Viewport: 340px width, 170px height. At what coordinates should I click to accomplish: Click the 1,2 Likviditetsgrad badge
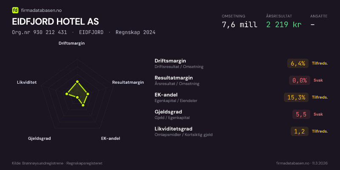coord(300,131)
